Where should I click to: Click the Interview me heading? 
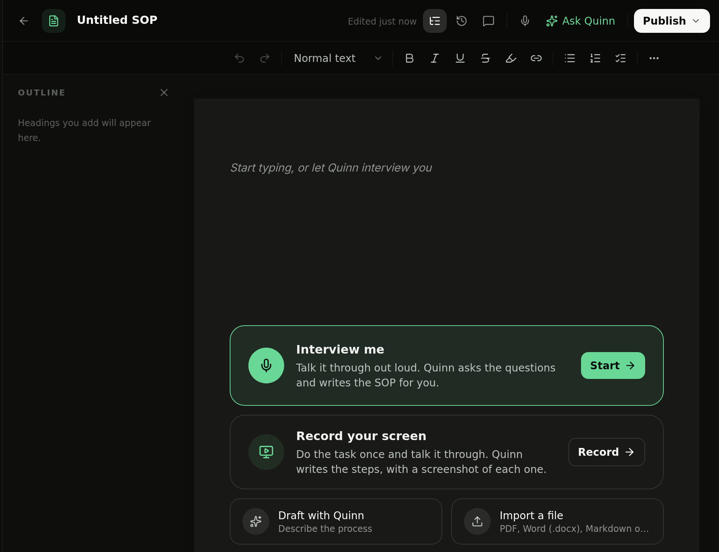340,349
